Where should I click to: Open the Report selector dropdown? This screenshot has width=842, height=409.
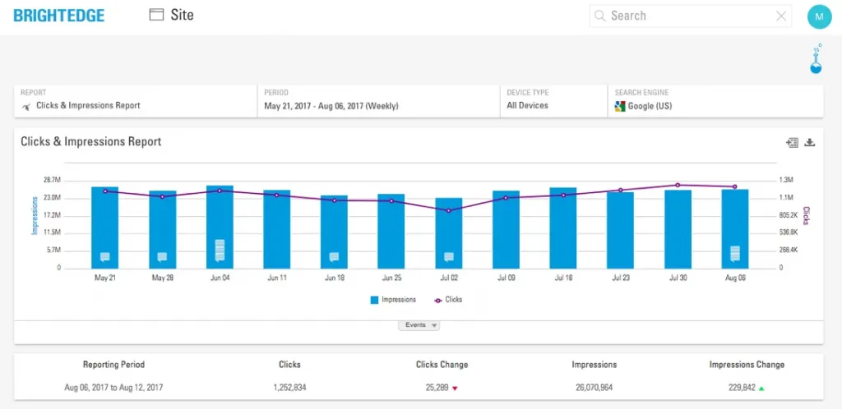click(136, 101)
